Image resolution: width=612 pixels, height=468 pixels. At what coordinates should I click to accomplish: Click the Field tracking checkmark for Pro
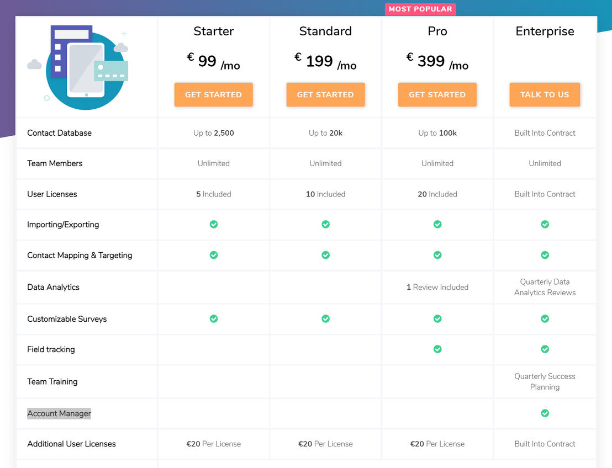click(437, 349)
